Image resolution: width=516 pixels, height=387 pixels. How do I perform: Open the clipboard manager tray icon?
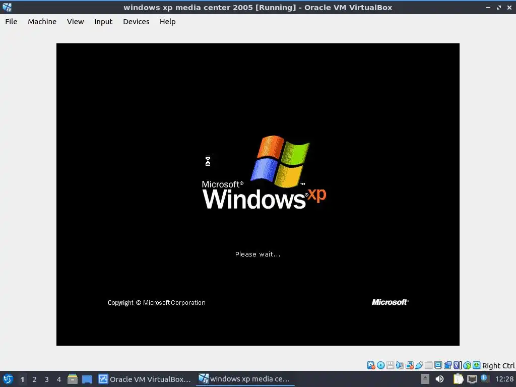click(x=458, y=379)
